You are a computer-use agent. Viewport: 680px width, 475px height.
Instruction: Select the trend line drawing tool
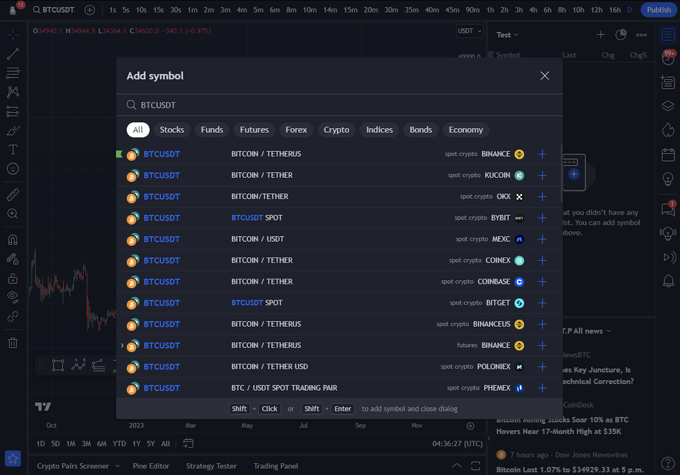click(x=13, y=54)
